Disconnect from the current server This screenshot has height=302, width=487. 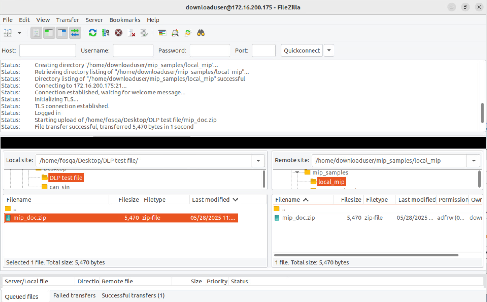coord(131,33)
